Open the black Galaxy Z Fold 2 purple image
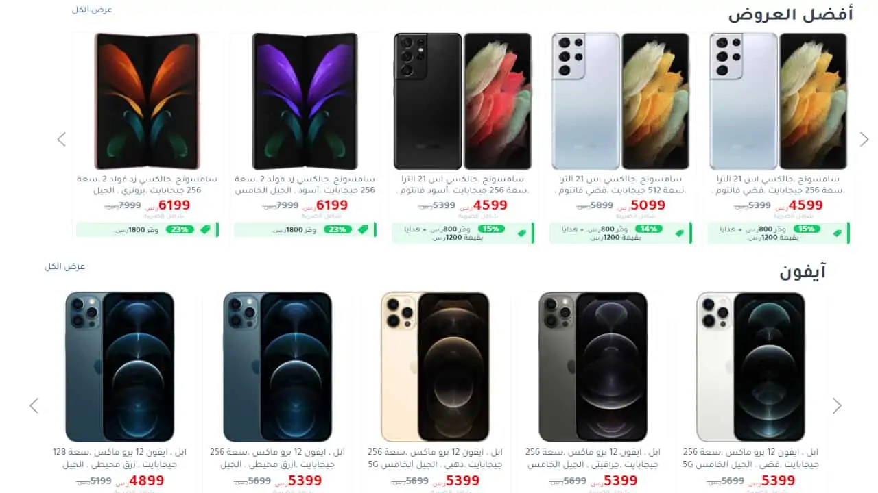Viewport: 878px width, 493px height. (x=305, y=101)
